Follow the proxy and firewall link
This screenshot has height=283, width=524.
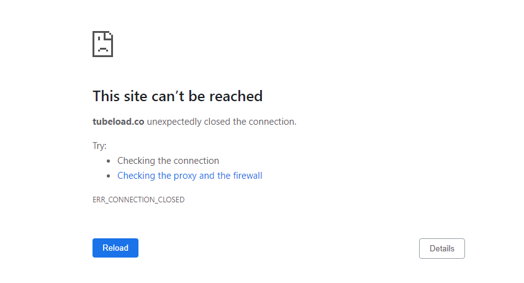pos(189,176)
